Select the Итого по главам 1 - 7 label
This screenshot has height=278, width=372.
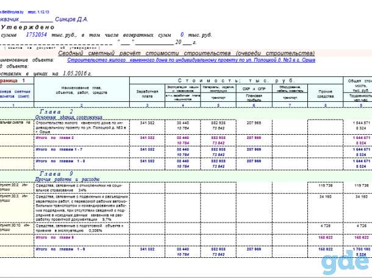click(x=59, y=149)
